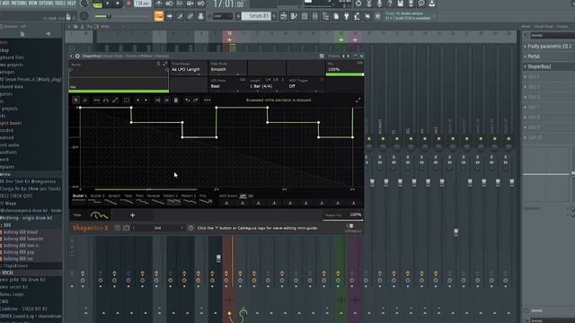Set MIDI Switch to Off
The width and height of the screenshot is (575, 323).
pos(243,196)
